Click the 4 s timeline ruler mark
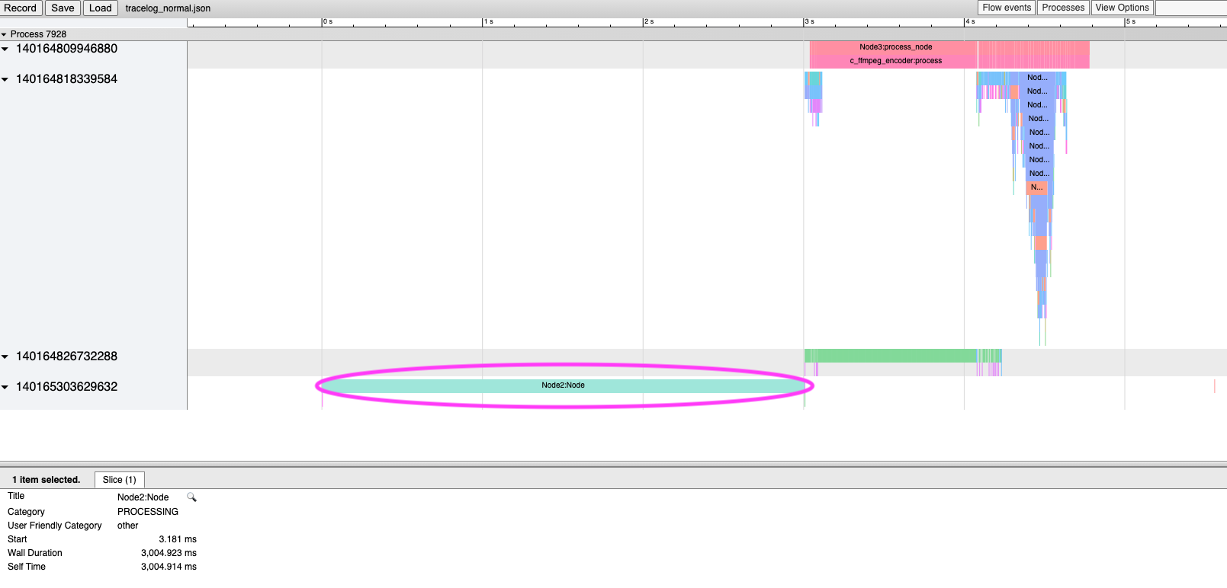Screen dimensions: 1227x588 (970, 22)
